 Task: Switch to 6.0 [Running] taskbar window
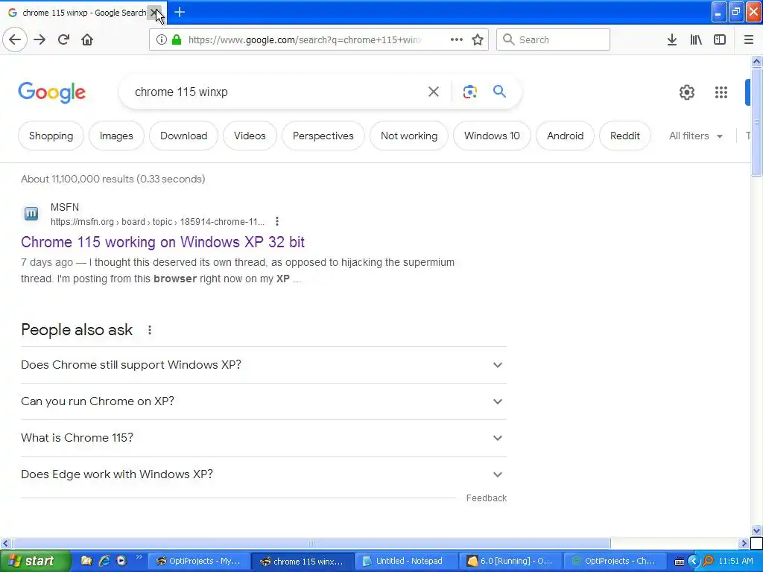click(511, 561)
